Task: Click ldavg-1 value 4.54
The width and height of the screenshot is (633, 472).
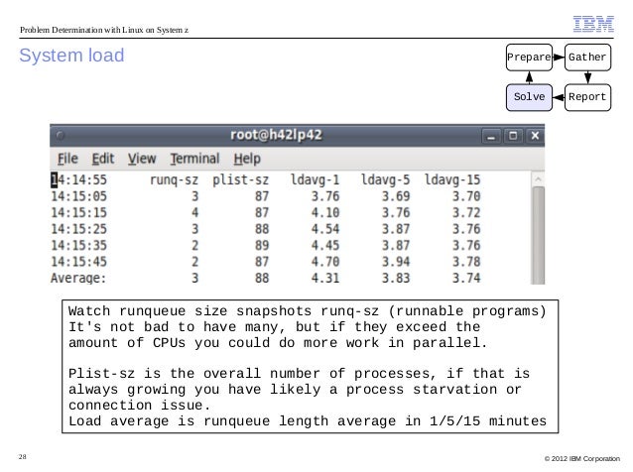Action: tap(325, 229)
